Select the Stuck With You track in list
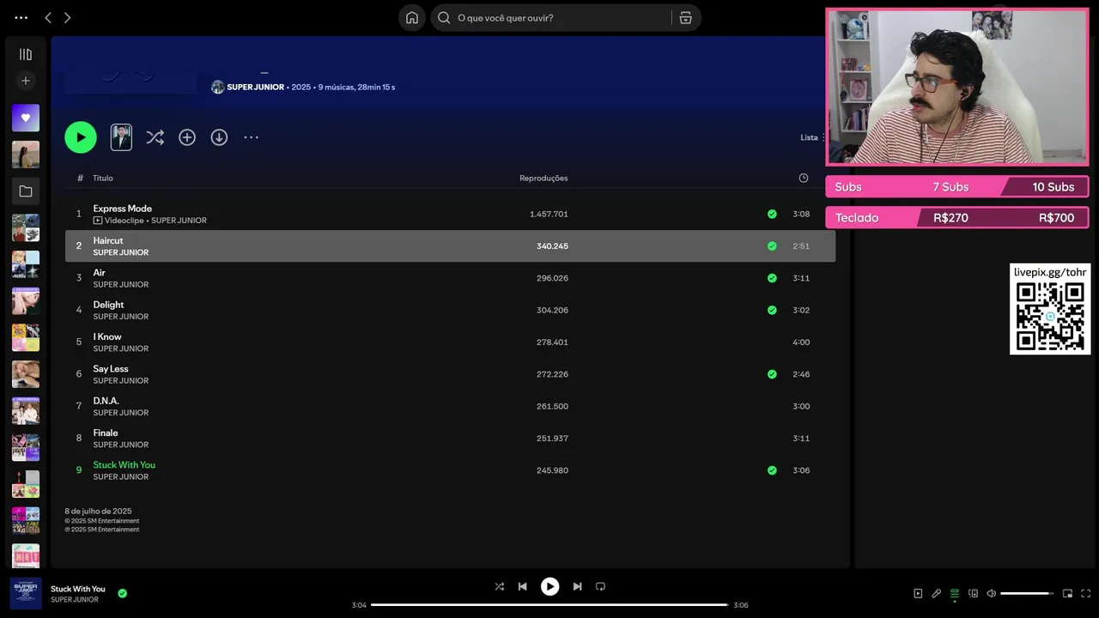1099x618 pixels. point(450,470)
